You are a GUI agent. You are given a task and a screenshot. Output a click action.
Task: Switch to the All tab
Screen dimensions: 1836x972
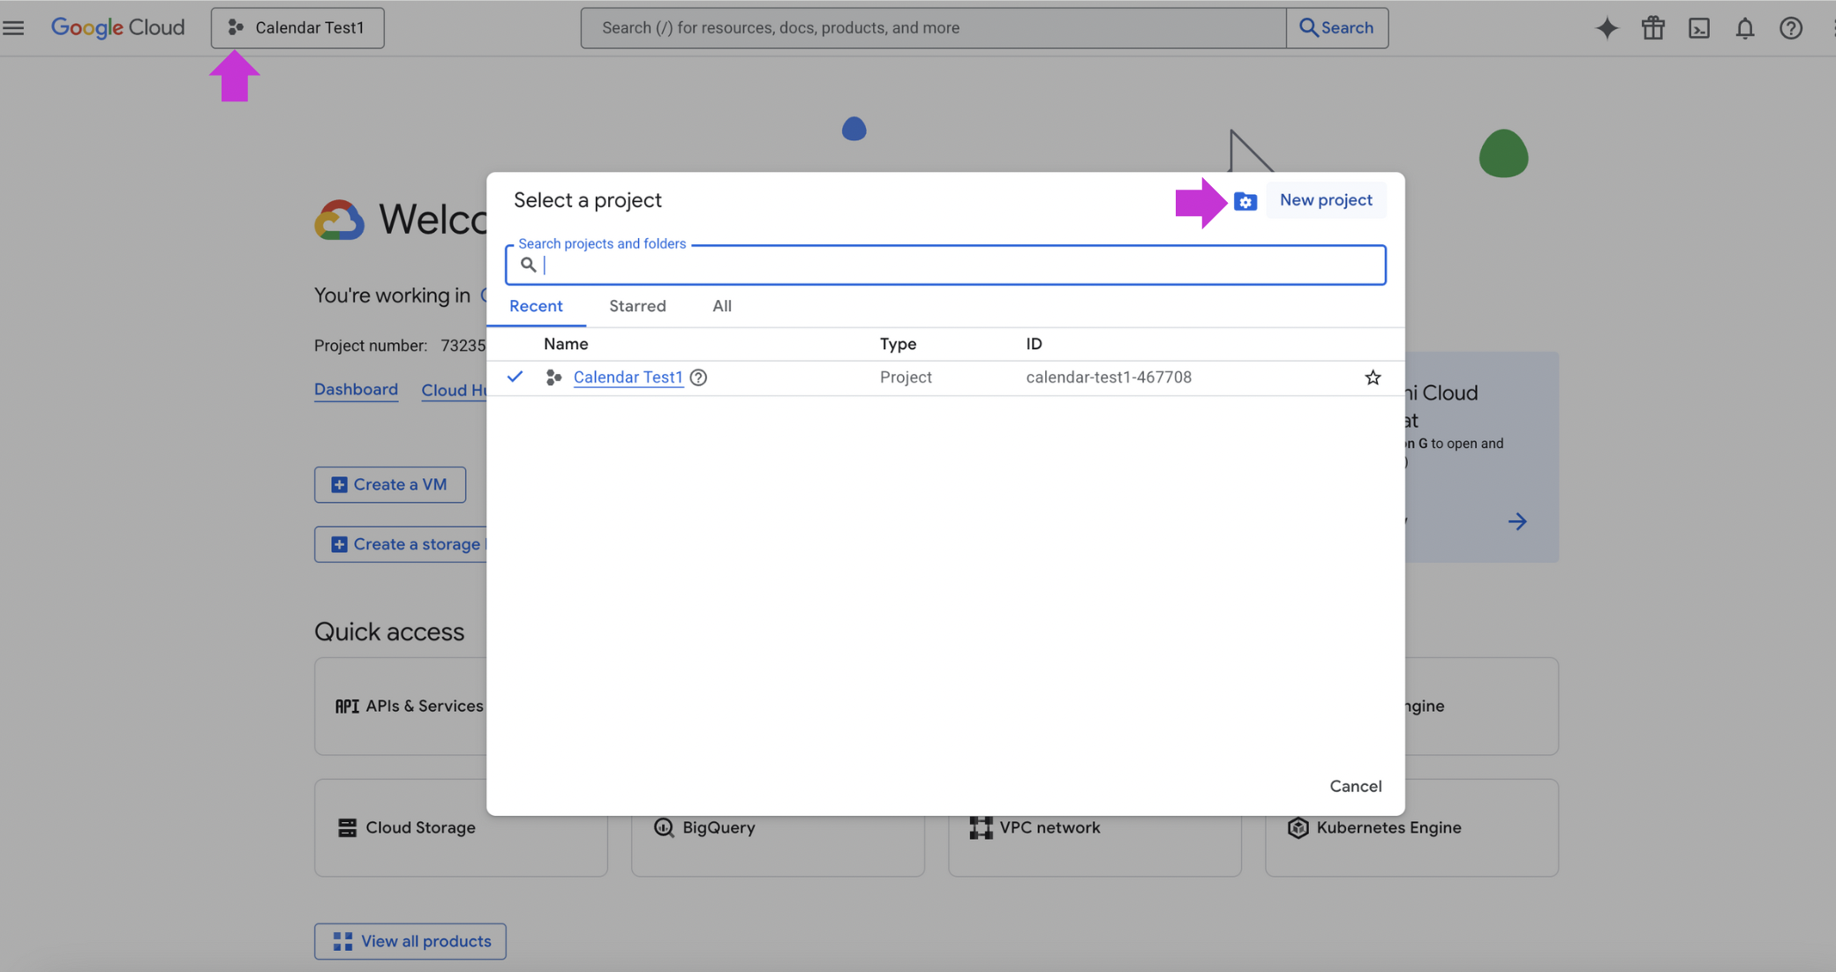(x=722, y=306)
